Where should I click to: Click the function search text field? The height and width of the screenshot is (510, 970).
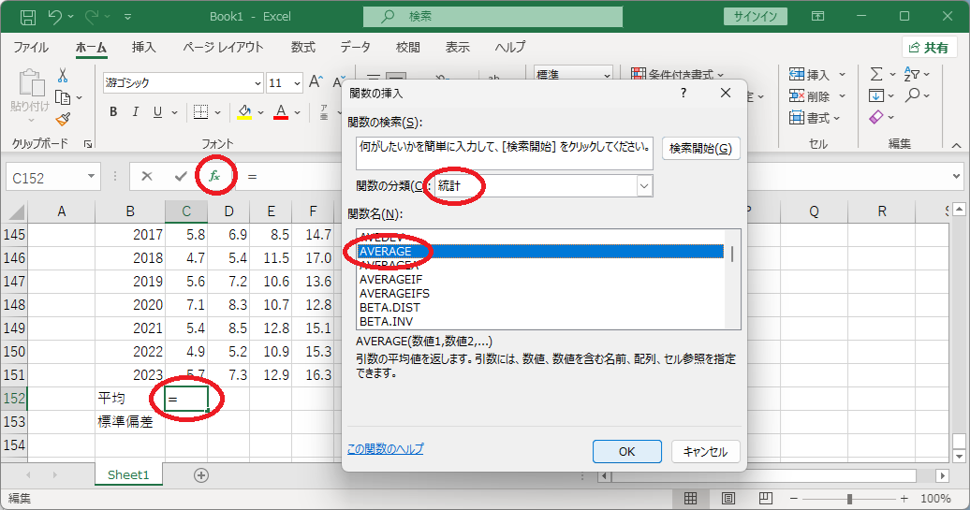[504, 153]
